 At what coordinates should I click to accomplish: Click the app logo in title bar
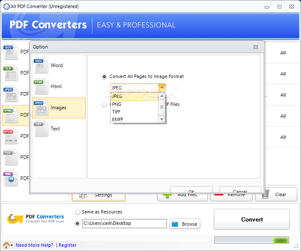(6, 6)
